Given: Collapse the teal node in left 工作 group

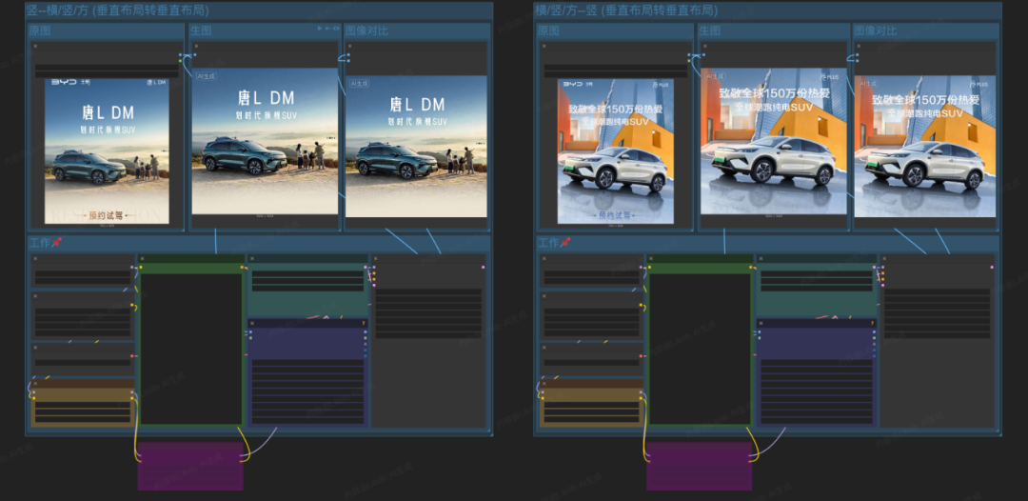Looking at the screenshot, I should click(x=251, y=258).
